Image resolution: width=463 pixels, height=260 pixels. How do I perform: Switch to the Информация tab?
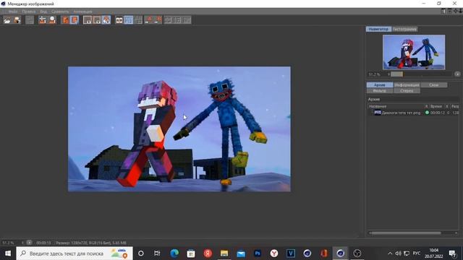click(x=407, y=85)
